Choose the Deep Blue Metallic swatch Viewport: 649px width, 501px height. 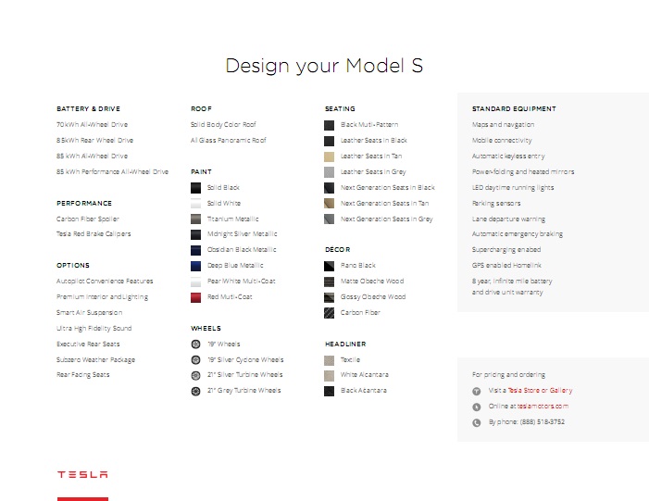(195, 266)
